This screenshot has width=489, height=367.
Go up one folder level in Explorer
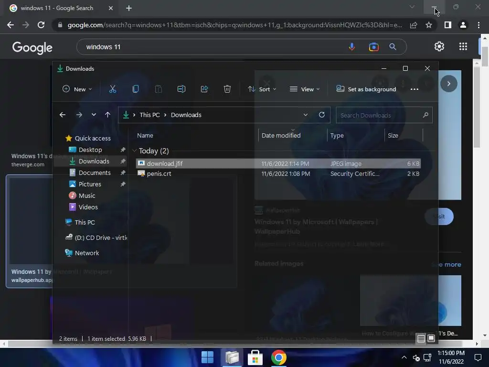[x=107, y=115]
